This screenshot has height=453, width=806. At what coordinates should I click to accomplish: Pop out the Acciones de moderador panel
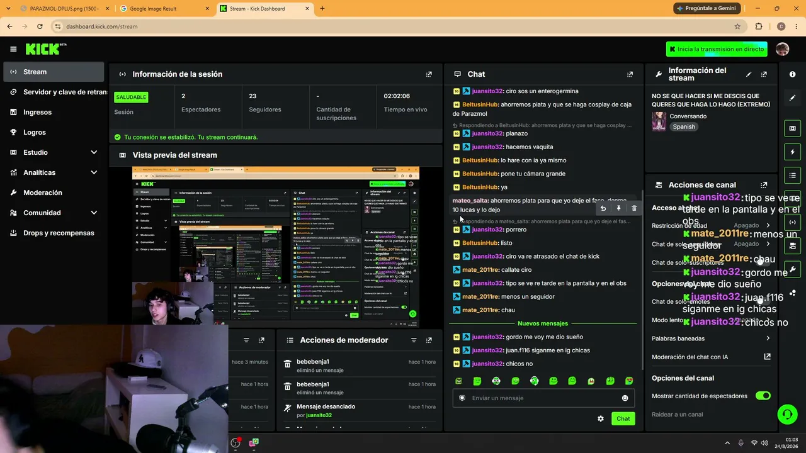tap(429, 340)
